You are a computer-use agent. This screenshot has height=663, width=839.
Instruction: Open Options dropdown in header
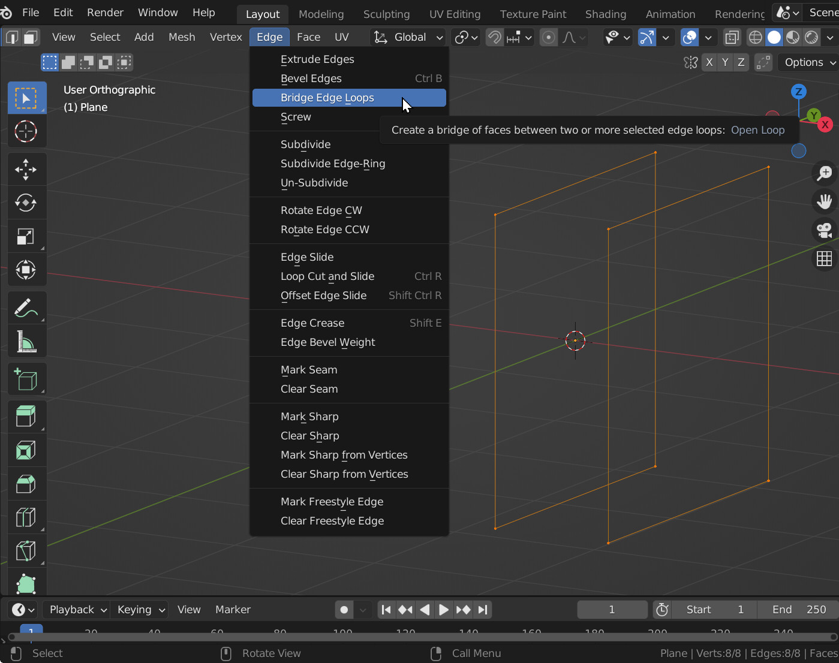tap(808, 62)
